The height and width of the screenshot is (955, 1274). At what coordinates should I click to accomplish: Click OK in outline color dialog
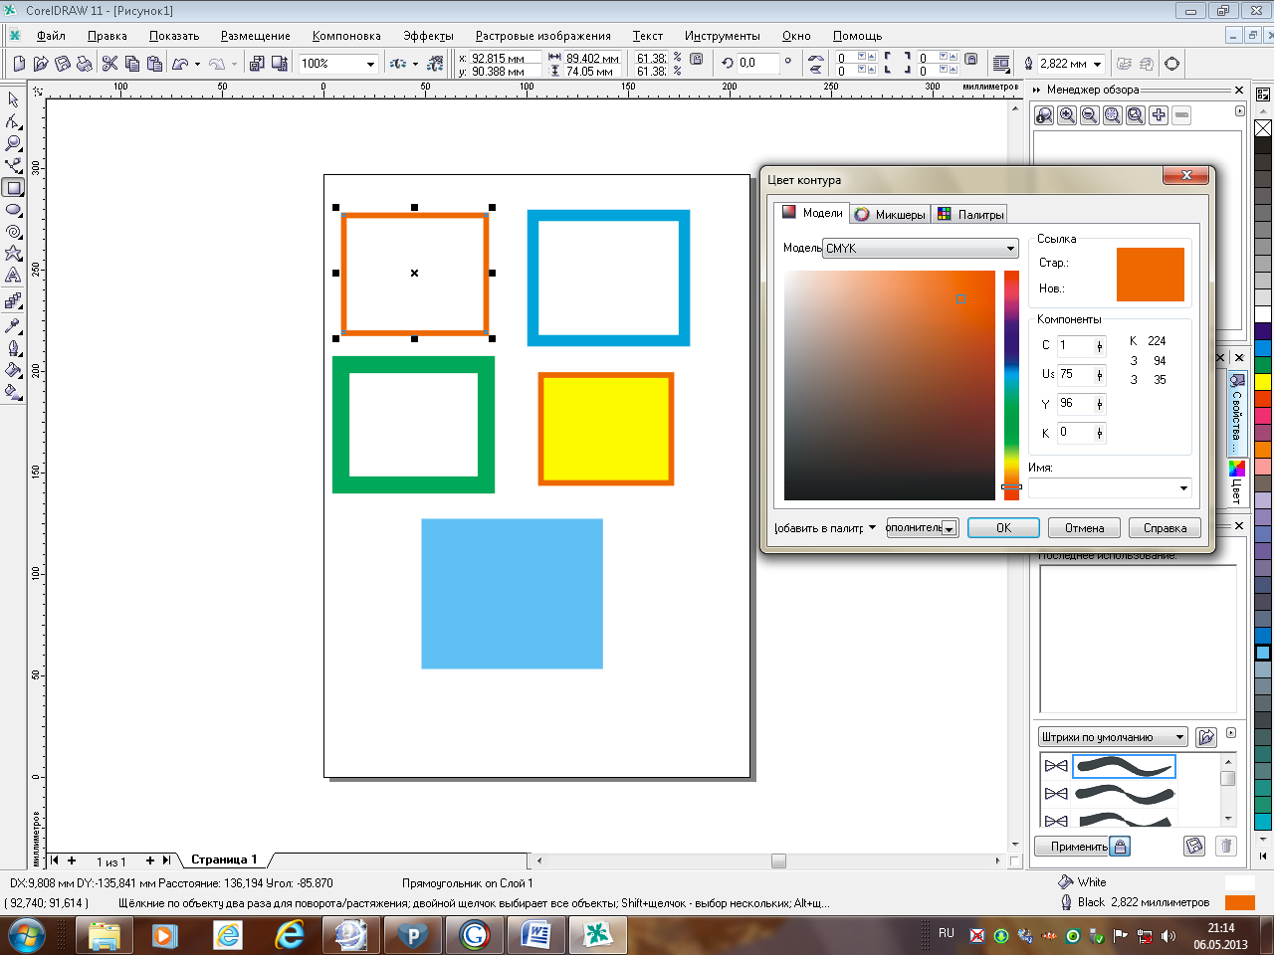[1003, 528]
